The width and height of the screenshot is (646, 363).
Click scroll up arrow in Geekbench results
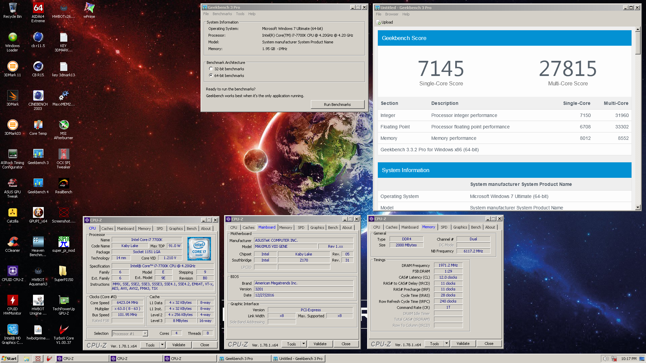tap(638, 29)
